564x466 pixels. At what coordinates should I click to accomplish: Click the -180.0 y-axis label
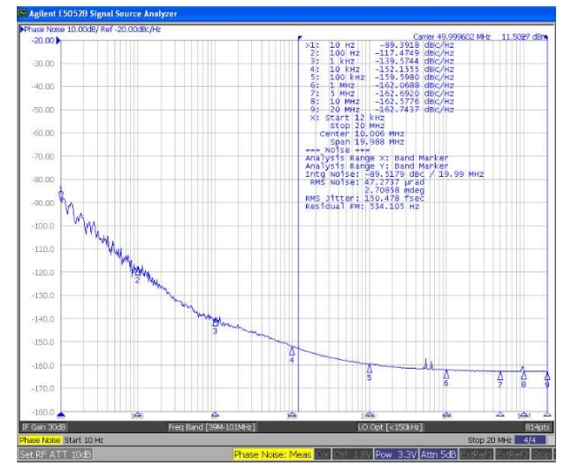click(x=43, y=412)
